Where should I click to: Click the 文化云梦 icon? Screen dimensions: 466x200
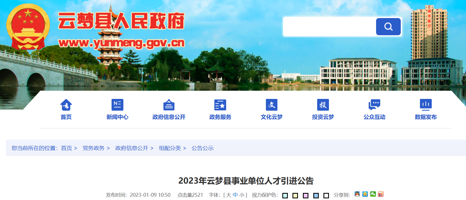tap(272, 105)
